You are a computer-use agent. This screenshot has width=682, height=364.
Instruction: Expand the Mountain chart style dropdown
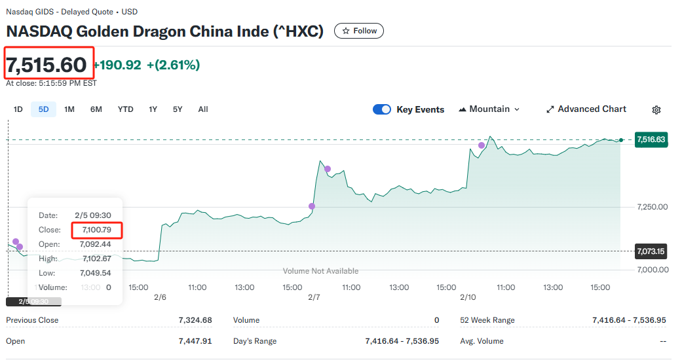(489, 109)
